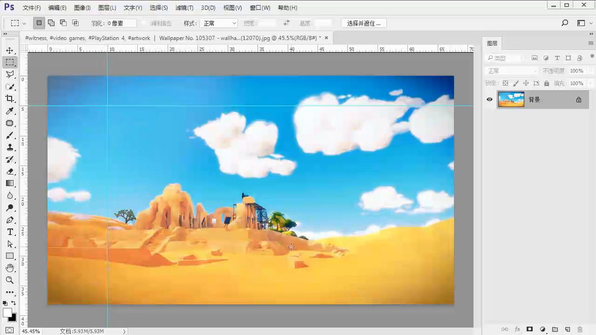This screenshot has width=596, height=335.
Task: Choose Add to selection mode
Action: [51, 23]
